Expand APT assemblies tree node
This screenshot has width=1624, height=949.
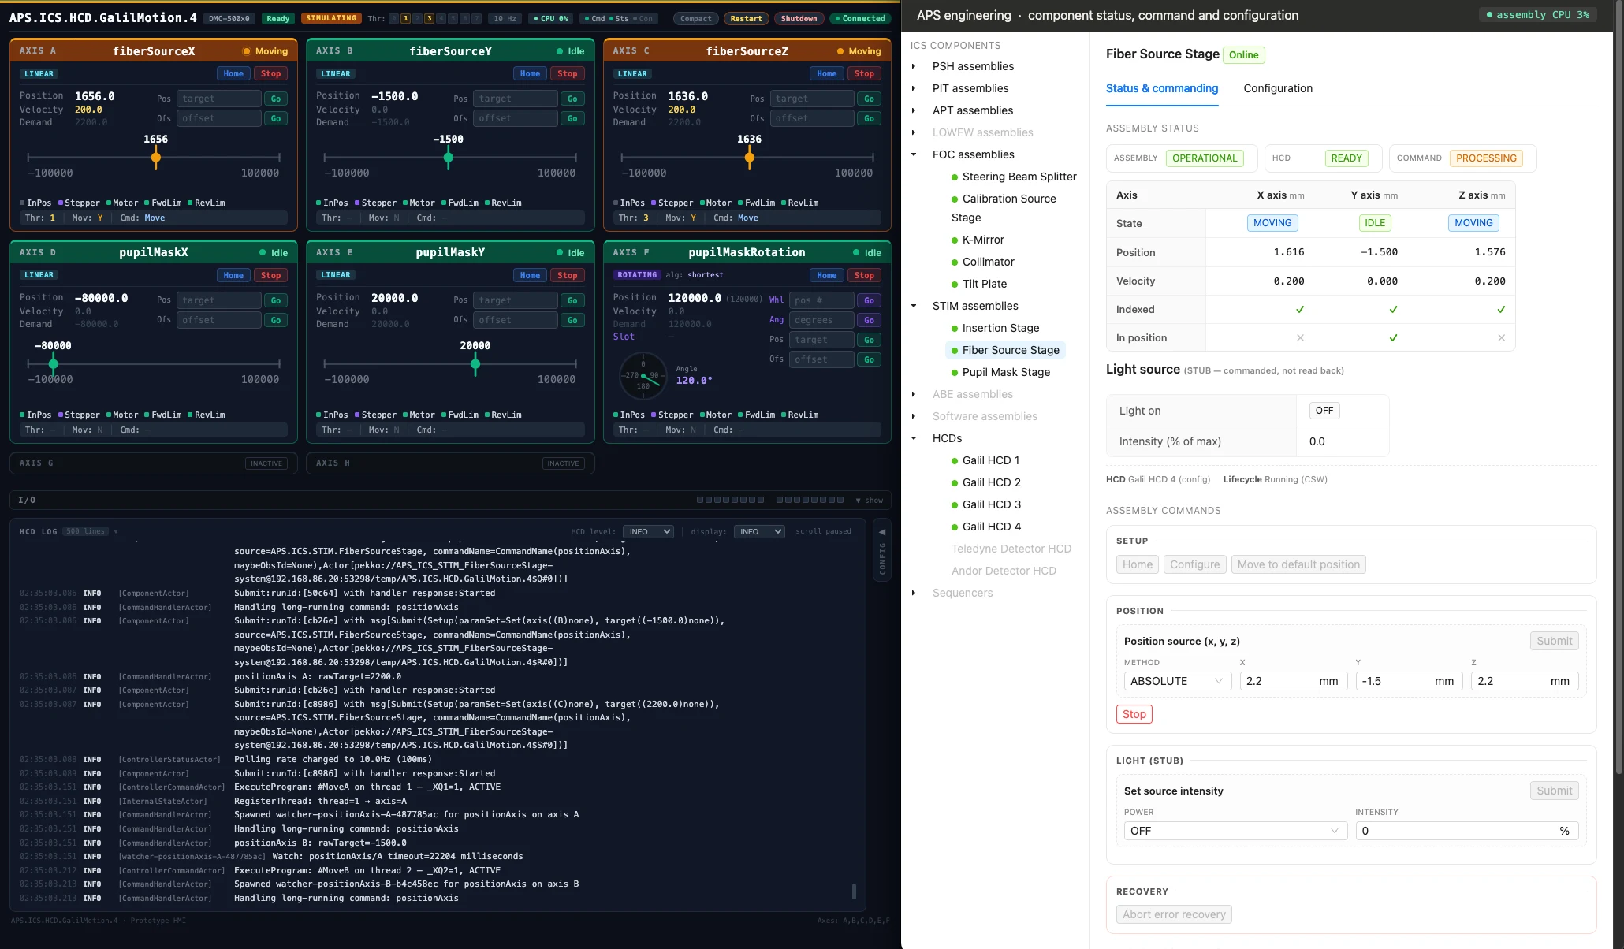(914, 111)
